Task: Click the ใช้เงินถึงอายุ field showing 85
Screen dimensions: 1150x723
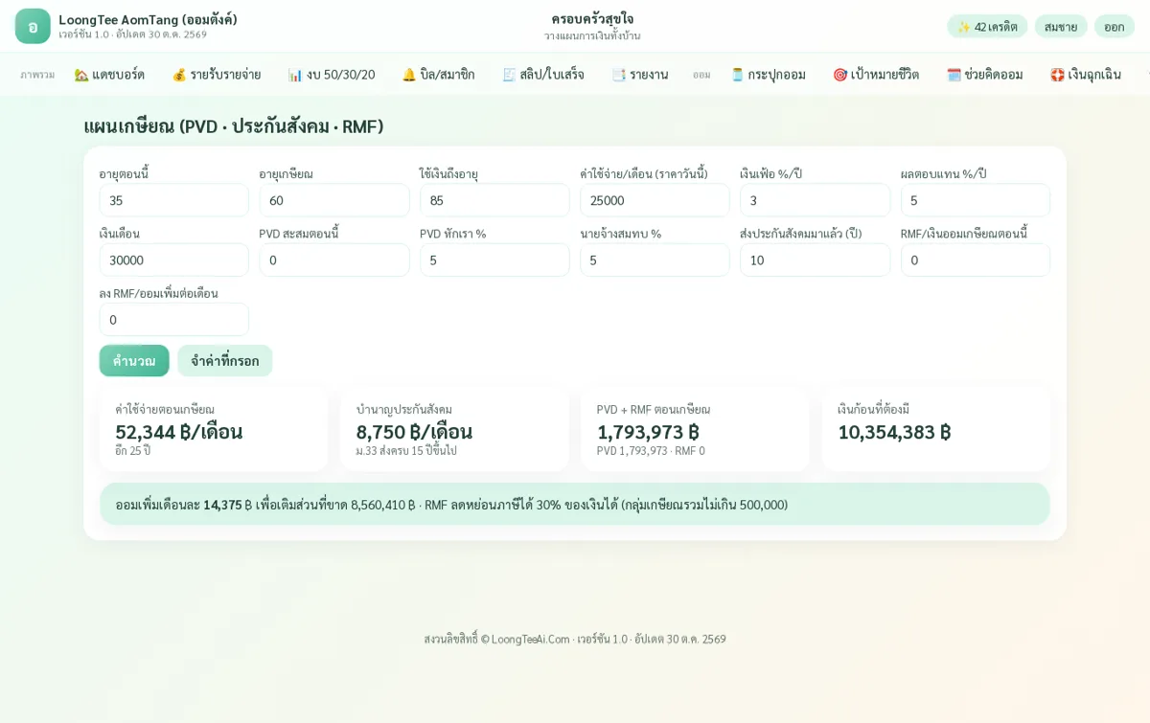Action: (494, 200)
